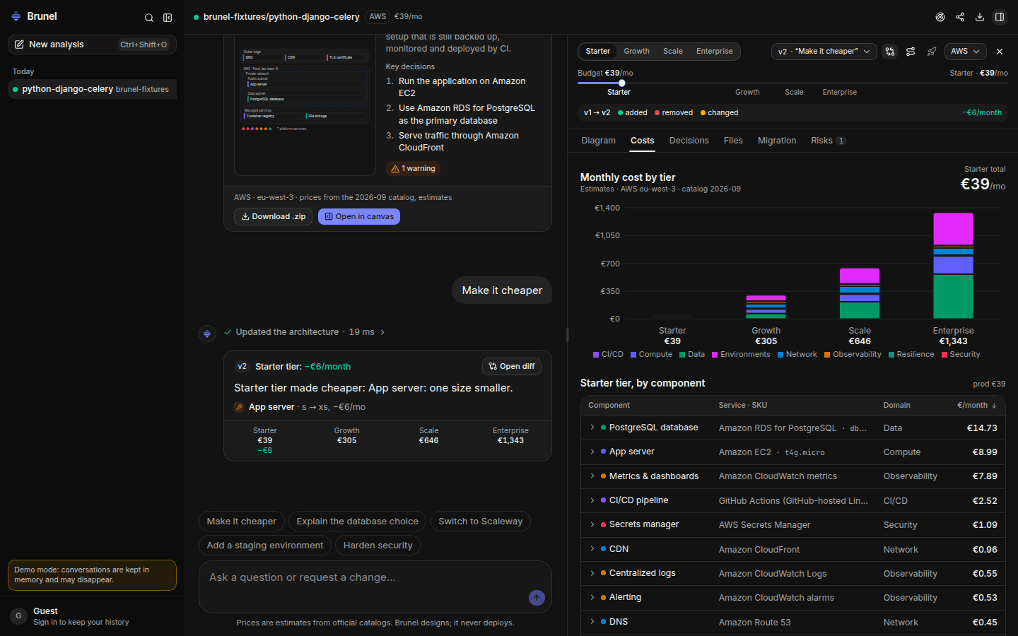The width and height of the screenshot is (1018, 636).
Task: Click the 'Make it cheaper' suggestion chip
Action: (x=242, y=522)
